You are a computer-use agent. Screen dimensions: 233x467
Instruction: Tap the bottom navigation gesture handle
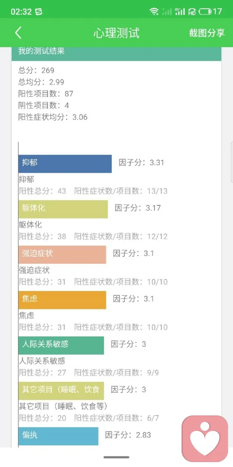tap(116, 457)
